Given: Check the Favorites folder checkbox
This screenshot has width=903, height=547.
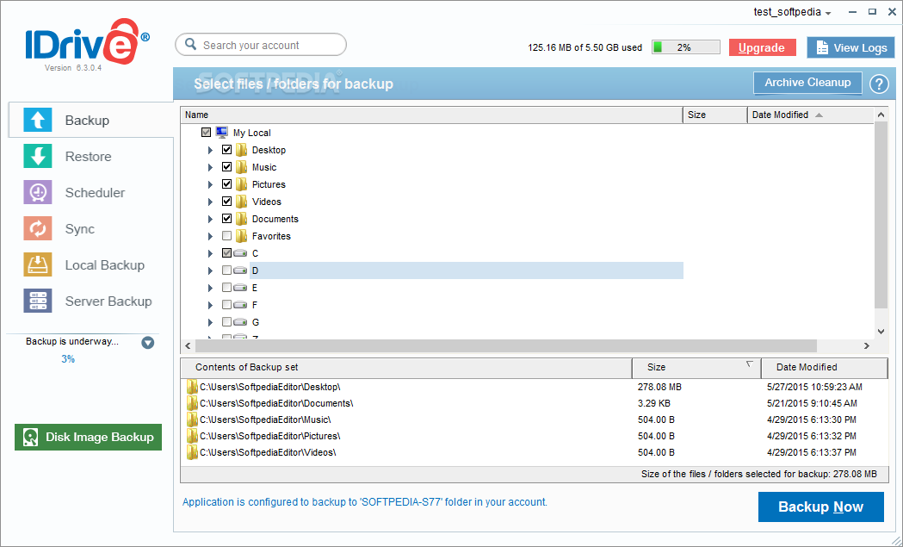Looking at the screenshot, I should (x=227, y=236).
